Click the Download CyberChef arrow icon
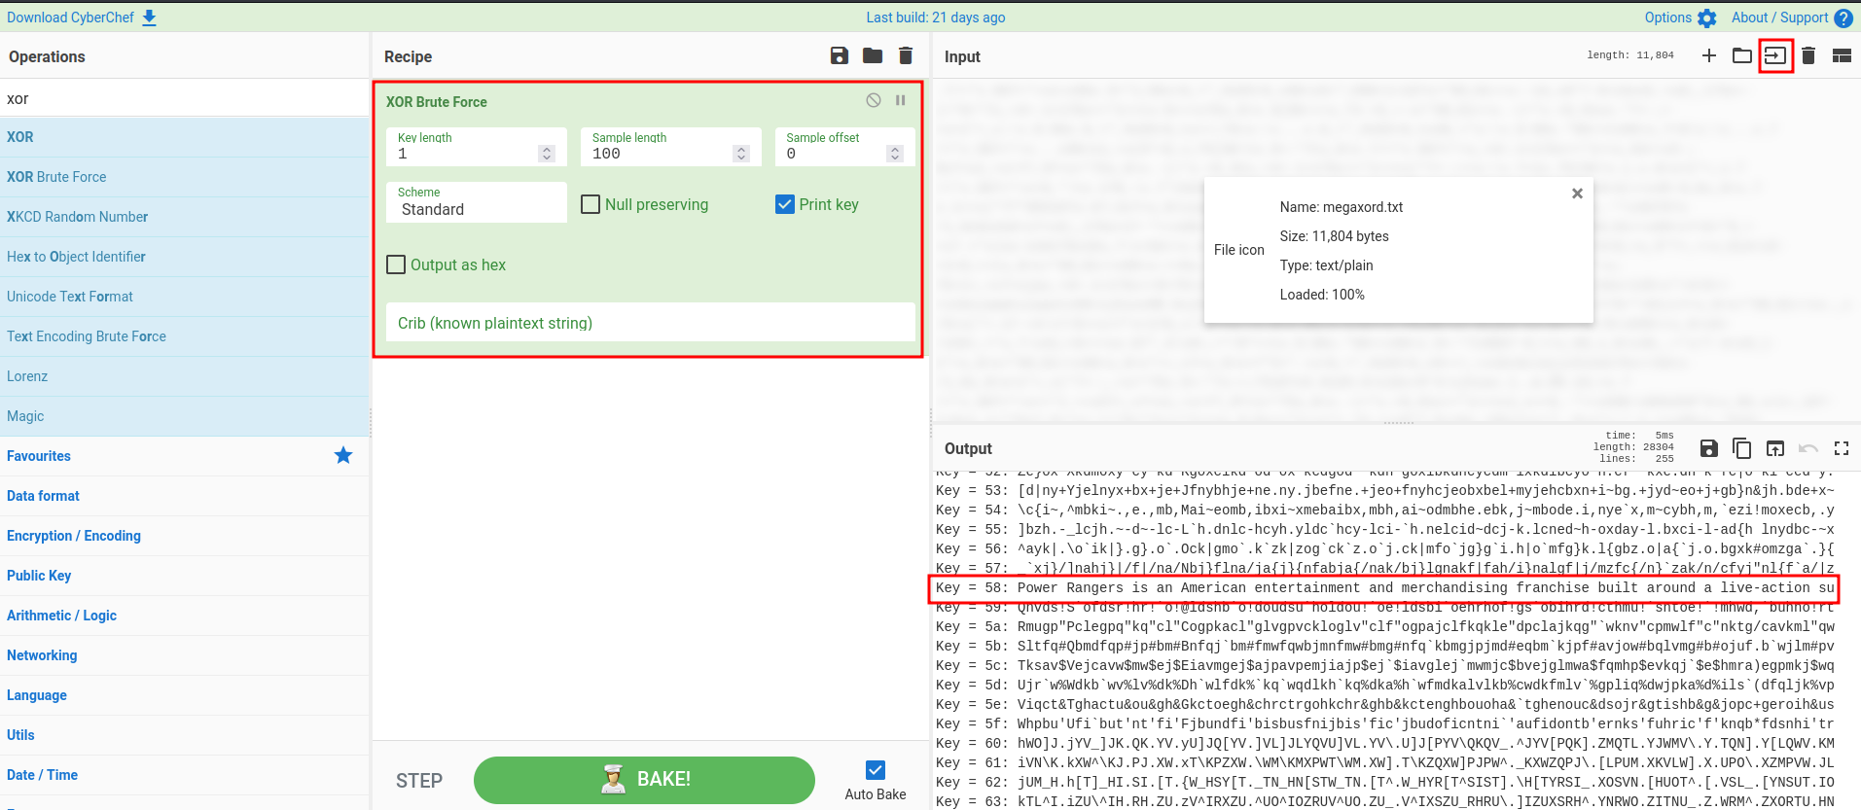The width and height of the screenshot is (1861, 810). click(149, 18)
